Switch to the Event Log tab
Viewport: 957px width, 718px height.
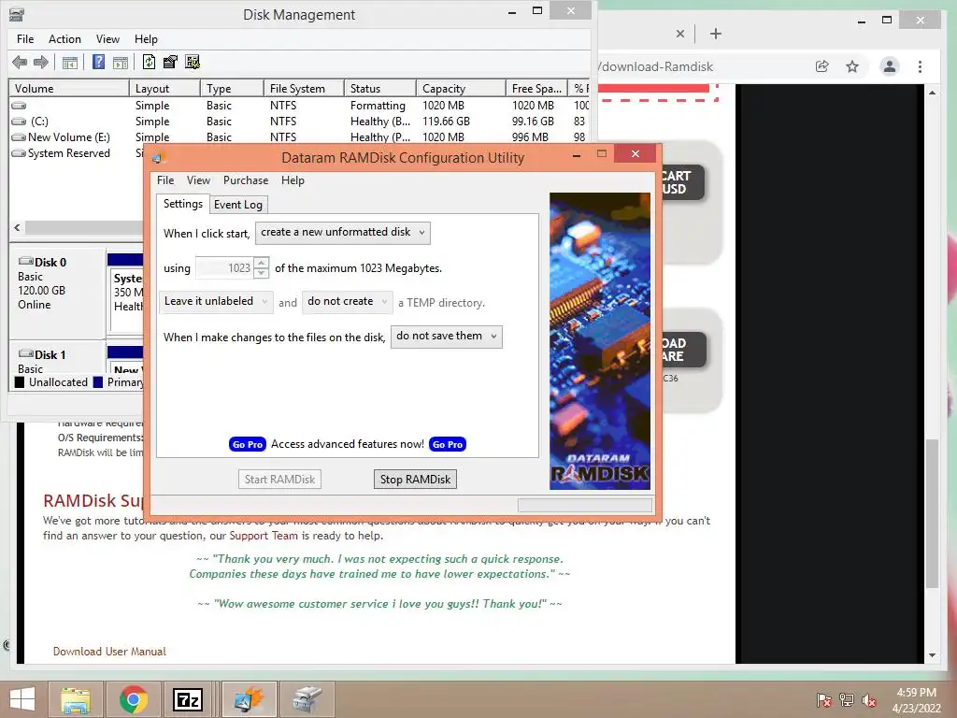coord(238,205)
